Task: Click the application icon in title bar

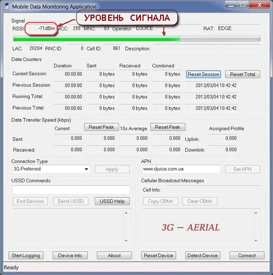Action: [x=7, y=6]
